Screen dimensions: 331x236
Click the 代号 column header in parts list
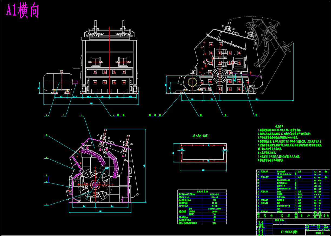[268, 215]
